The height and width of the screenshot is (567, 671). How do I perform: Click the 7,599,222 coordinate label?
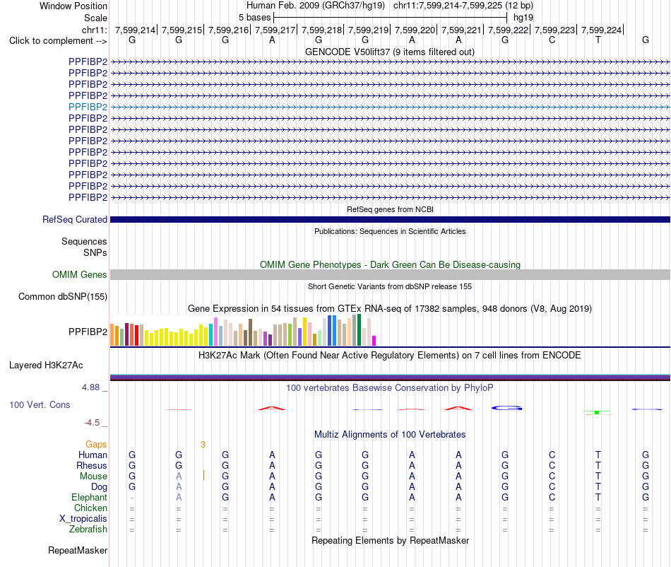point(508,30)
